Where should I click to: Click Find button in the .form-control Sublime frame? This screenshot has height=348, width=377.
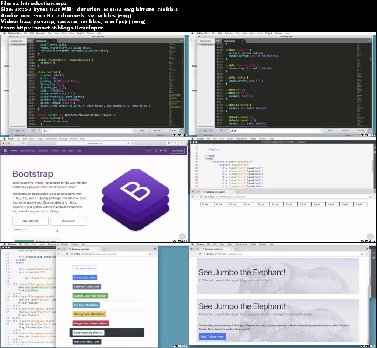142,130
